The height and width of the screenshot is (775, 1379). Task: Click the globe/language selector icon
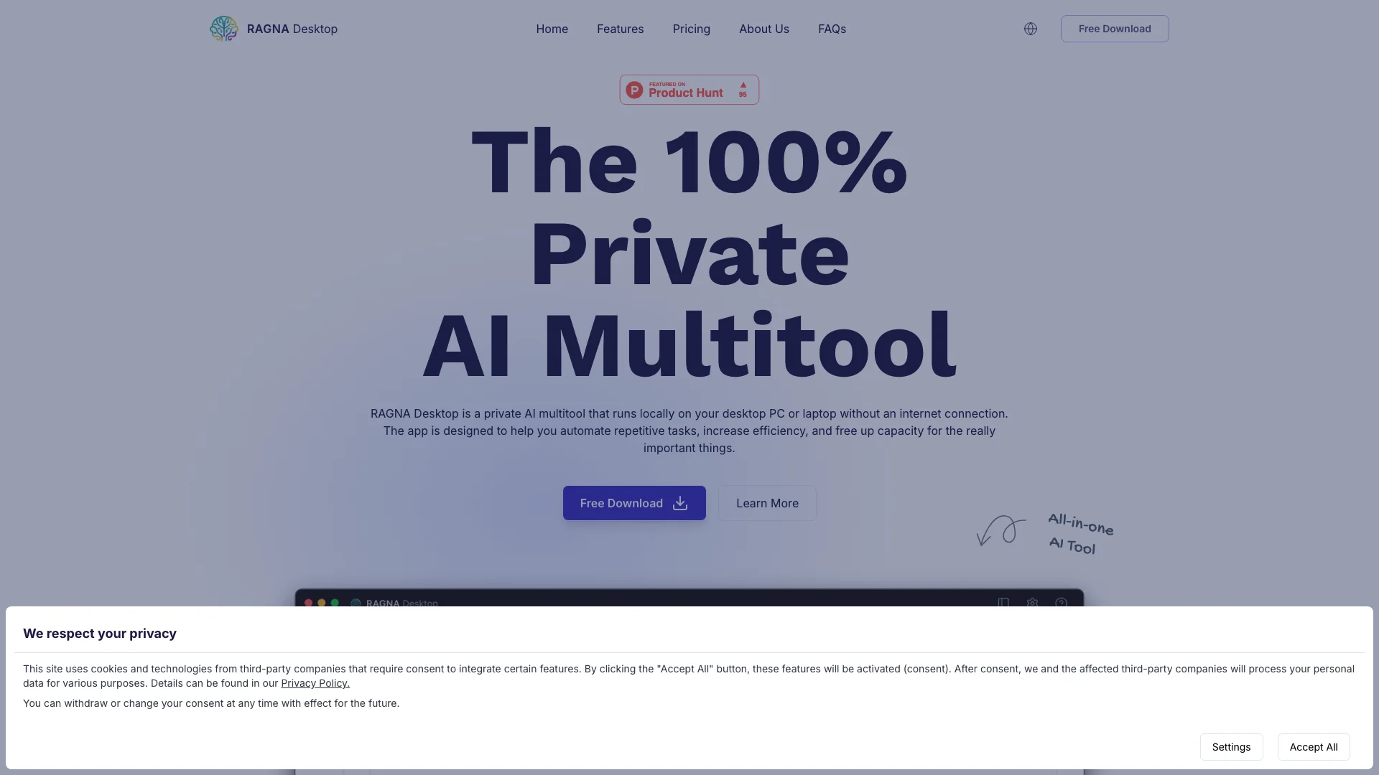tap(1029, 29)
